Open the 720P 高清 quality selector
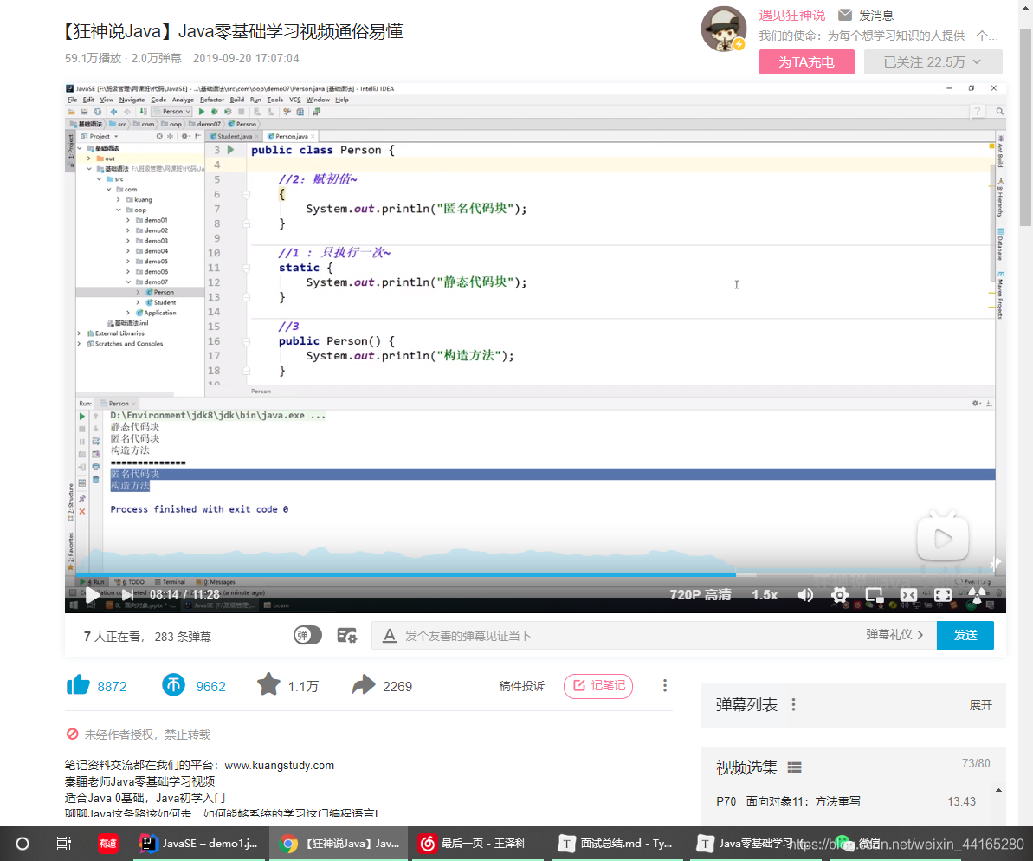The height and width of the screenshot is (861, 1033). coord(701,595)
